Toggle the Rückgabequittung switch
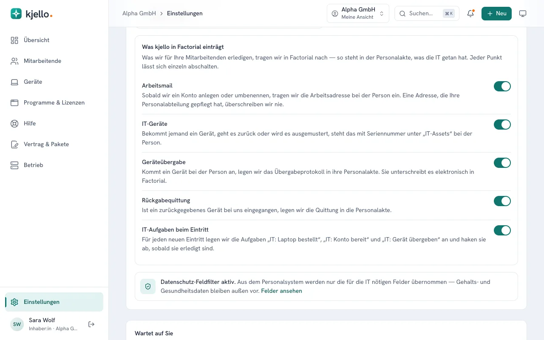Image resolution: width=544 pixels, height=340 pixels. pyautogui.click(x=502, y=201)
